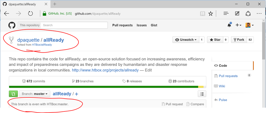Refresh the page with reload icon
The image size is (266, 113).
point(30,13)
